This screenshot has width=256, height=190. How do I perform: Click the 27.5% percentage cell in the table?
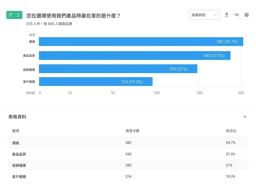coord(230,154)
